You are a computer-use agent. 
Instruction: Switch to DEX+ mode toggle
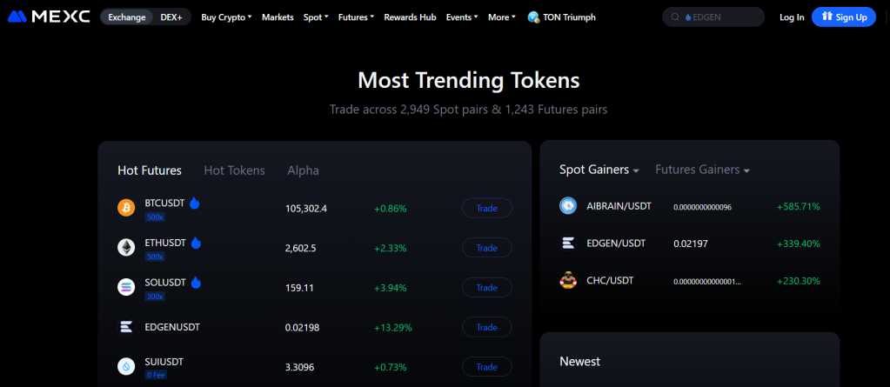[x=171, y=17]
